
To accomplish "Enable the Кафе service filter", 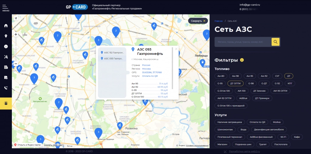I will pyautogui.click(x=297, y=137).
